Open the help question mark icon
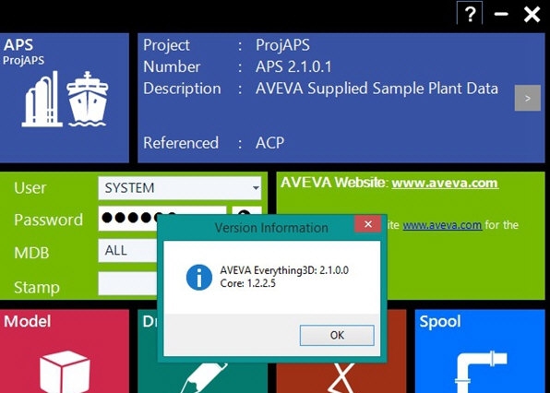This screenshot has width=550, height=393. 470,13
